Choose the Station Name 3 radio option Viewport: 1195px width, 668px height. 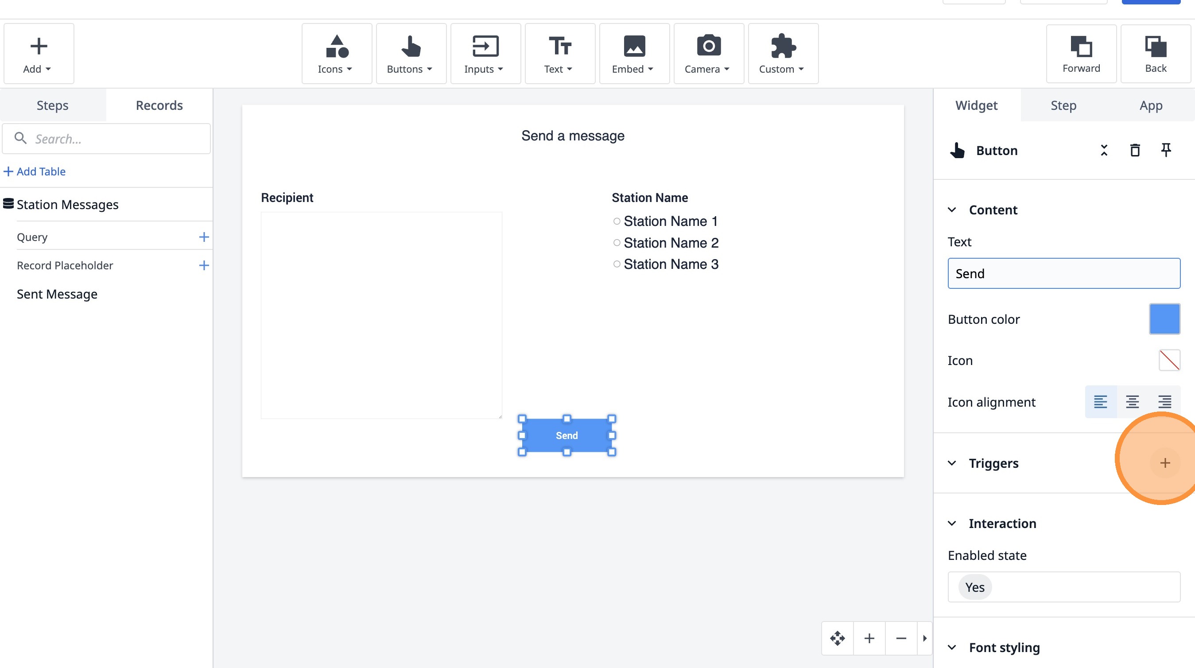click(x=617, y=264)
